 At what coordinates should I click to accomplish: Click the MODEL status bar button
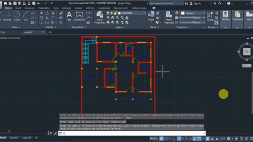pos(154,138)
